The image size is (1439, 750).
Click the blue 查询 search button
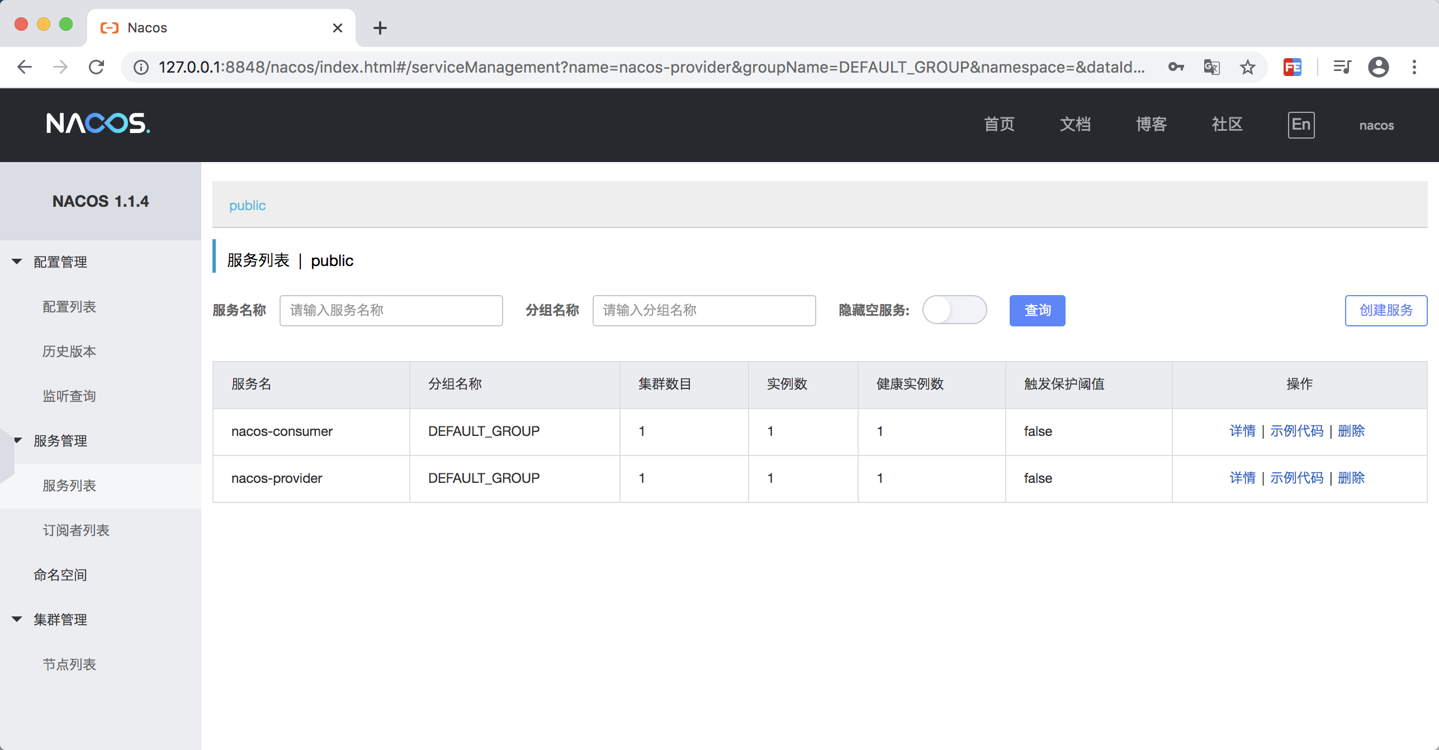coord(1037,310)
